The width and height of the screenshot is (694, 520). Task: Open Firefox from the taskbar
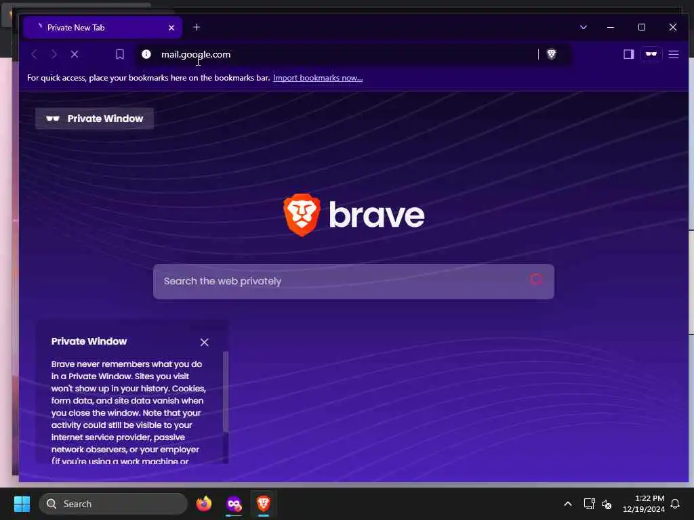tap(204, 504)
